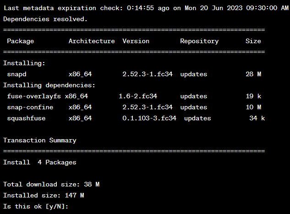Click snapd version '2.52.3-1.fc34'
Screen dimensions: 290x214
(x=148, y=74)
